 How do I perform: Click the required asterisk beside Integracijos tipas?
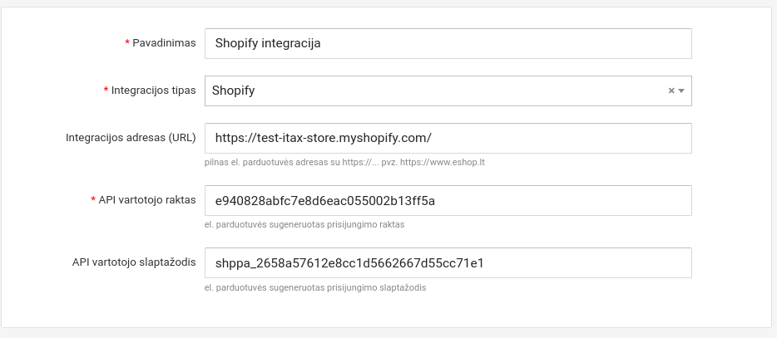point(106,91)
